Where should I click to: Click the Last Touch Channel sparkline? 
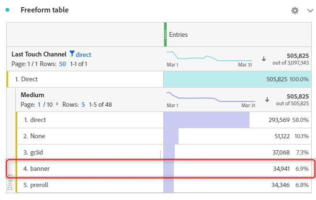point(209,56)
